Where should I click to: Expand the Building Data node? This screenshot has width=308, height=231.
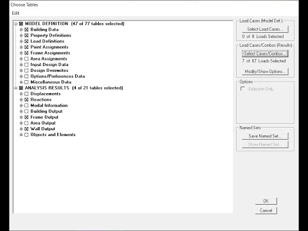(21, 30)
